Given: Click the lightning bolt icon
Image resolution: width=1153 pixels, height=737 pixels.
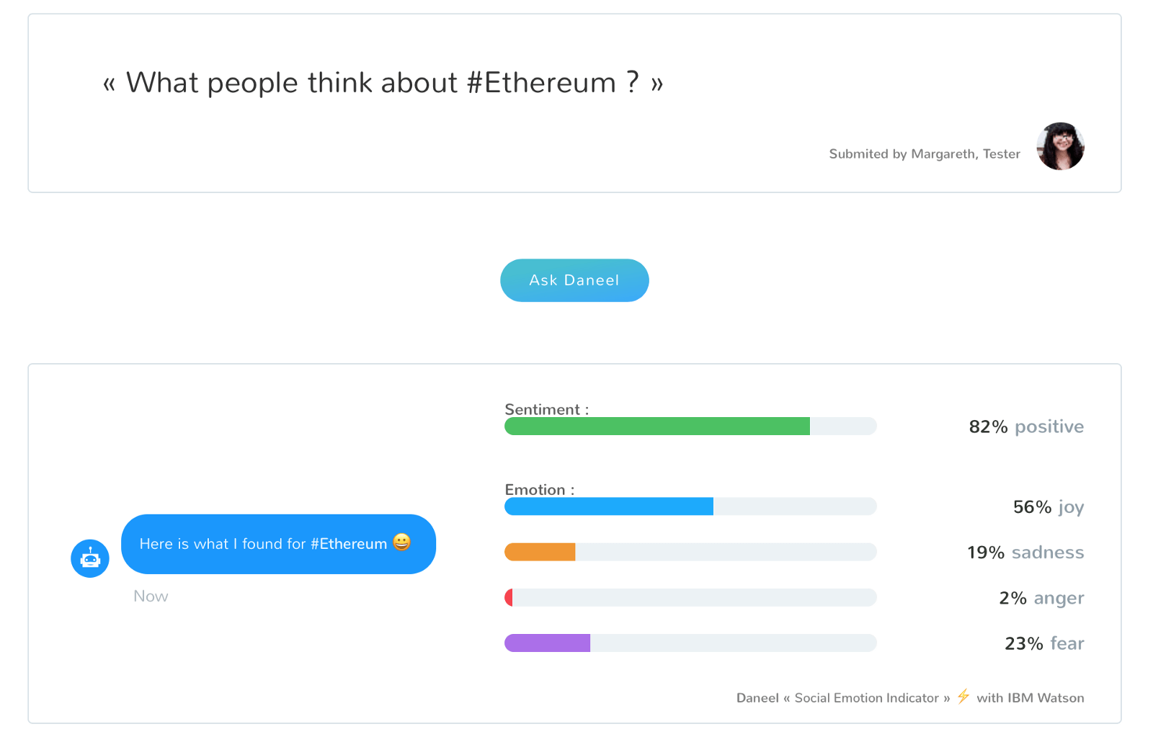Looking at the screenshot, I should (x=963, y=696).
